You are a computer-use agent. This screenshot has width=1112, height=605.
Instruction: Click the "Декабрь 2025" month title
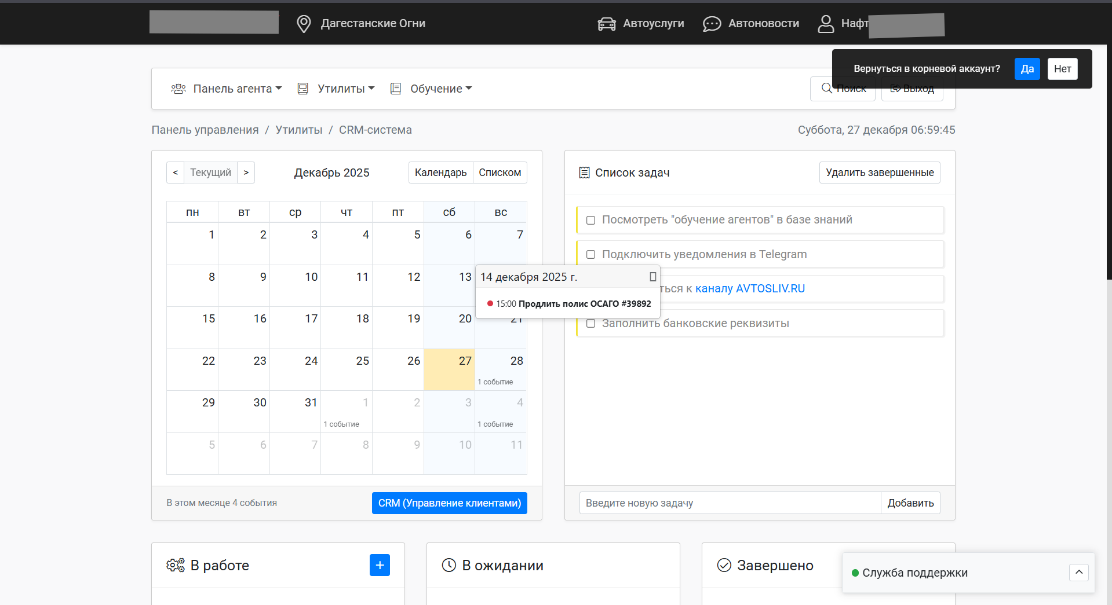[331, 173]
